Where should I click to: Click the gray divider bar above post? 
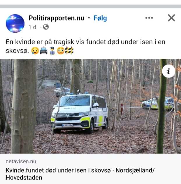[90, 6]
